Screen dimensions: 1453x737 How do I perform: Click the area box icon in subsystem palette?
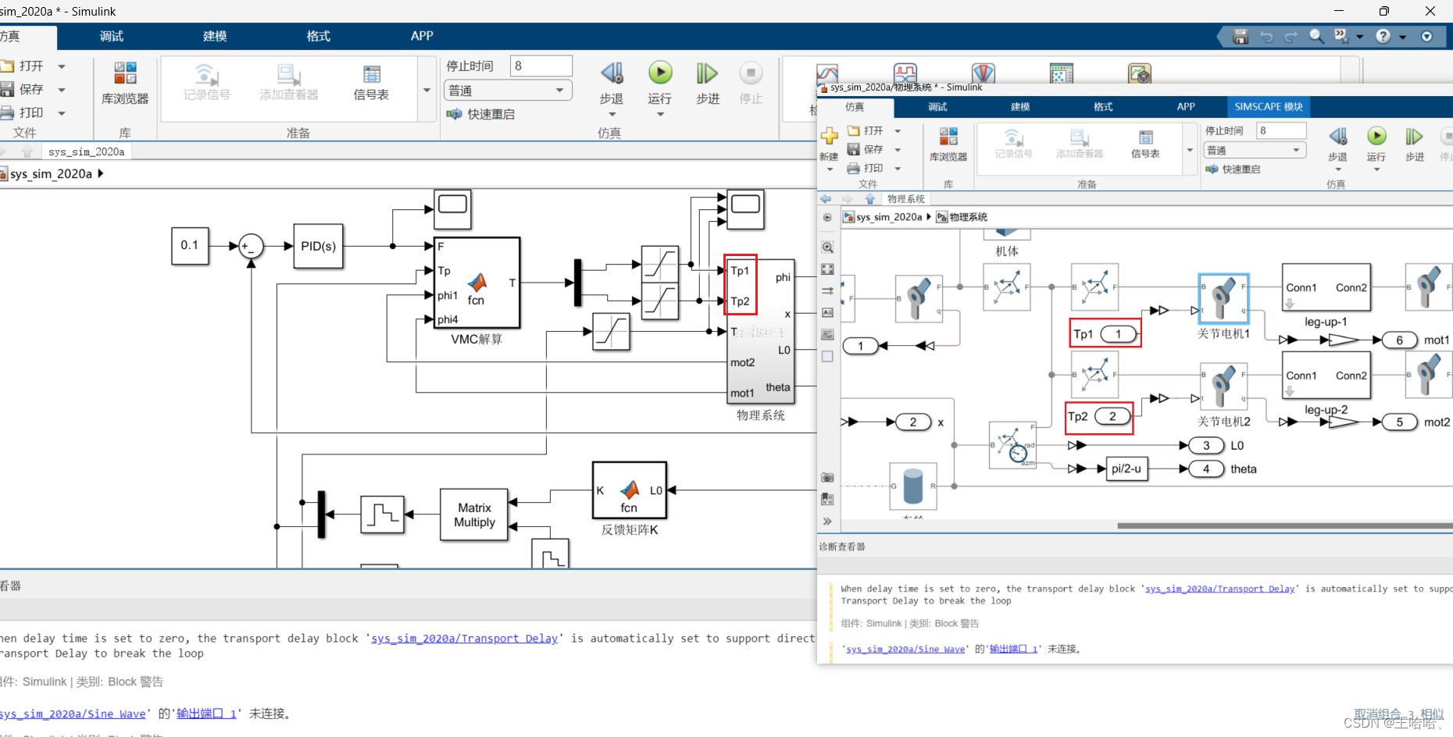[827, 357]
